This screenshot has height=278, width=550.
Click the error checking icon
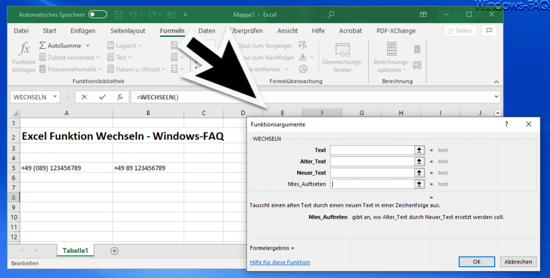[x=303, y=57]
